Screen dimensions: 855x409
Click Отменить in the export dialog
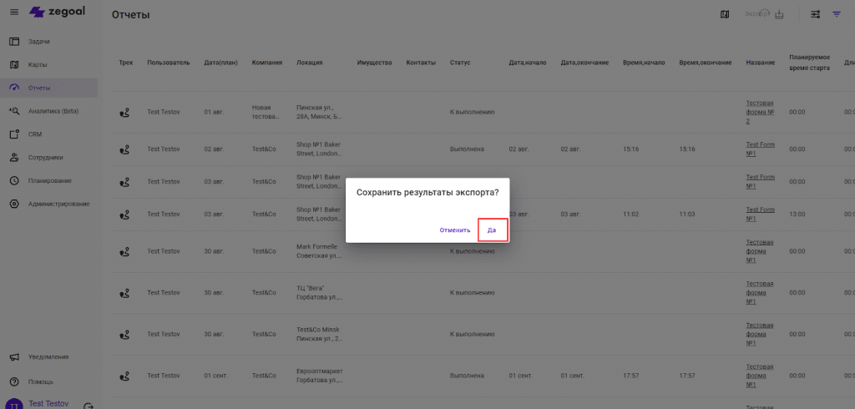(455, 230)
